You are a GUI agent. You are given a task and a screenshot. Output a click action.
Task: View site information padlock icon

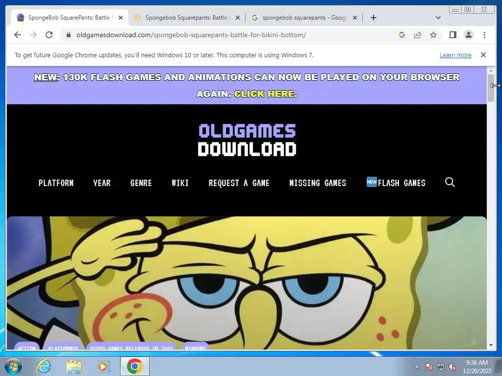pos(69,35)
